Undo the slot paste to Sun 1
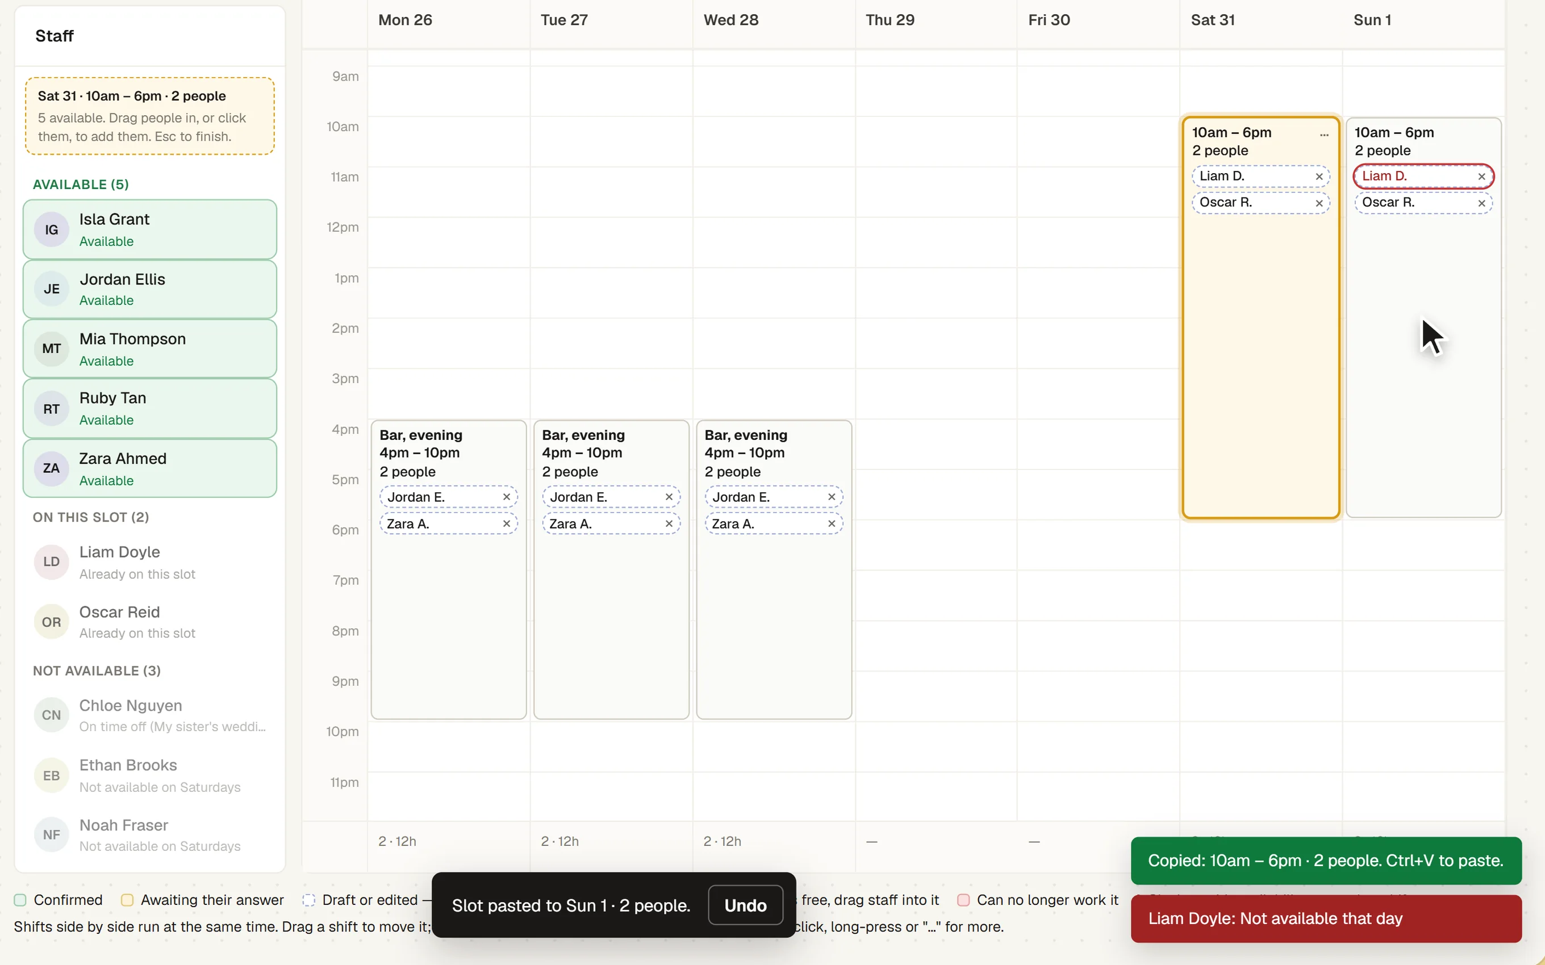 click(x=745, y=905)
